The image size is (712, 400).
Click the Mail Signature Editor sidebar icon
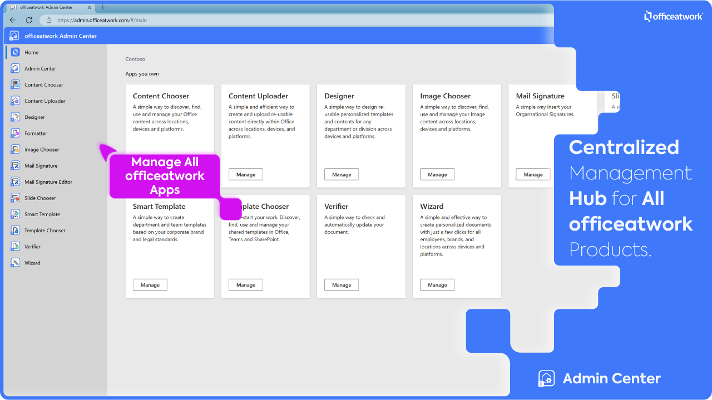click(x=15, y=182)
